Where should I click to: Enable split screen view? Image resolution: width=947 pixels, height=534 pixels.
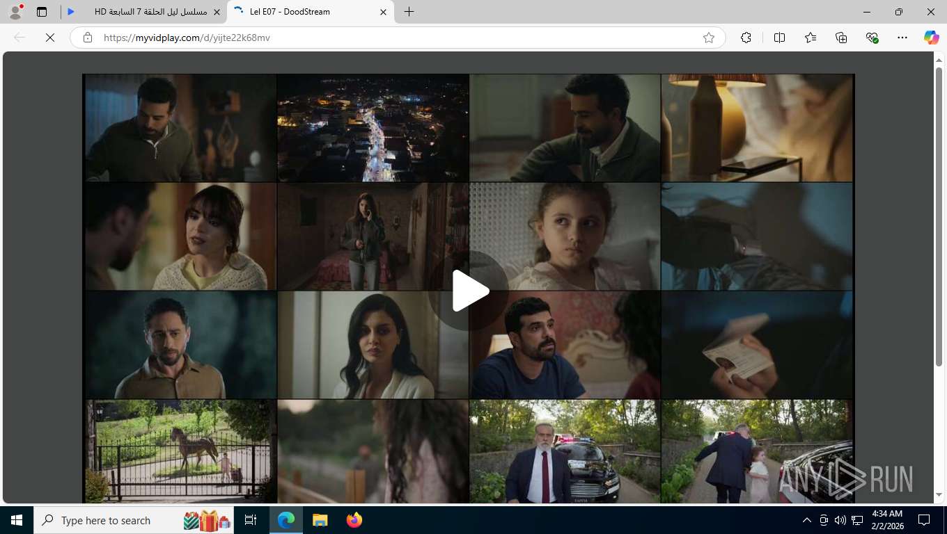tap(780, 38)
